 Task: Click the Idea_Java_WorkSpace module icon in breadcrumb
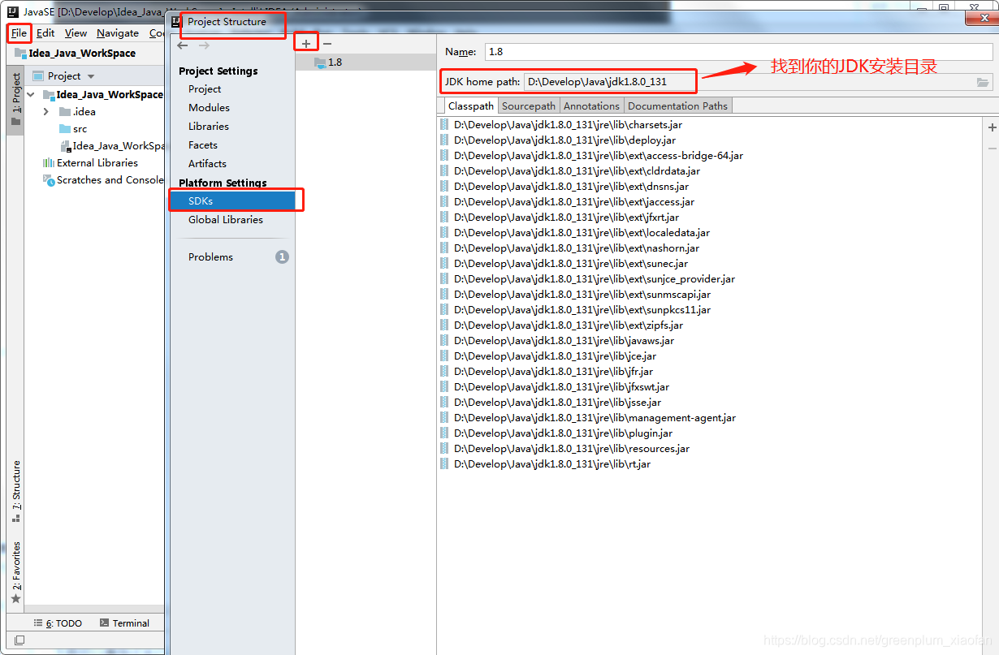[20, 54]
